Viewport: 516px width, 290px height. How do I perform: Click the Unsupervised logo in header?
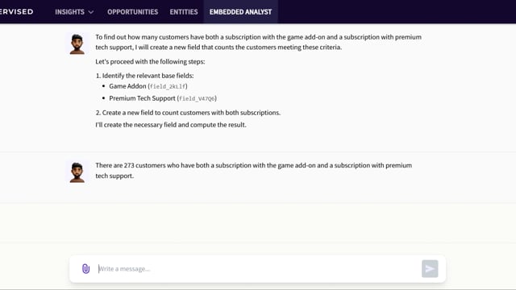(16, 12)
